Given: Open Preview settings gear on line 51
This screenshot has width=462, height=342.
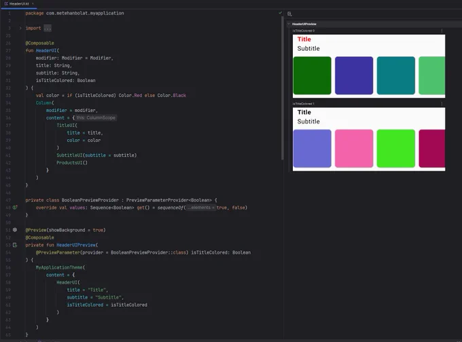Looking at the screenshot, I should coord(15,230).
